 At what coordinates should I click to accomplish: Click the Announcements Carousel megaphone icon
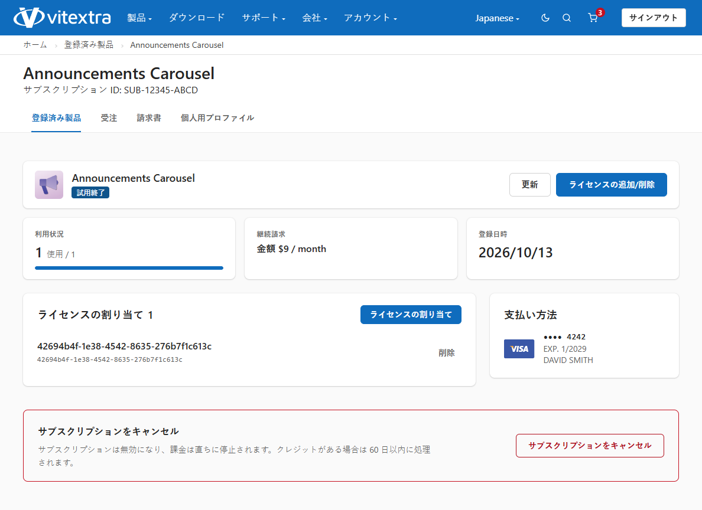[49, 185]
